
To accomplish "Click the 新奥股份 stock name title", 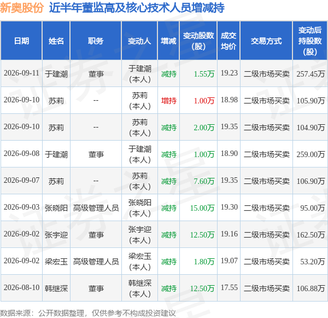I will (x=22, y=8).
